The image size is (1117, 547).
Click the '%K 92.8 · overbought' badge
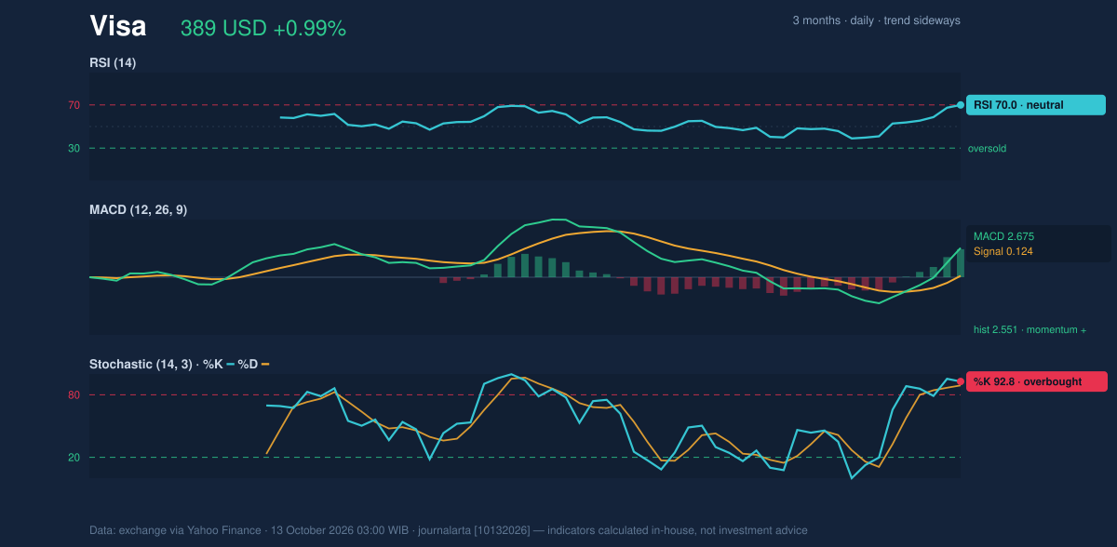tap(1037, 381)
